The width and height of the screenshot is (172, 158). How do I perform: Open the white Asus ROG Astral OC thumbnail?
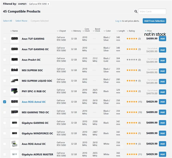(x=15, y=144)
